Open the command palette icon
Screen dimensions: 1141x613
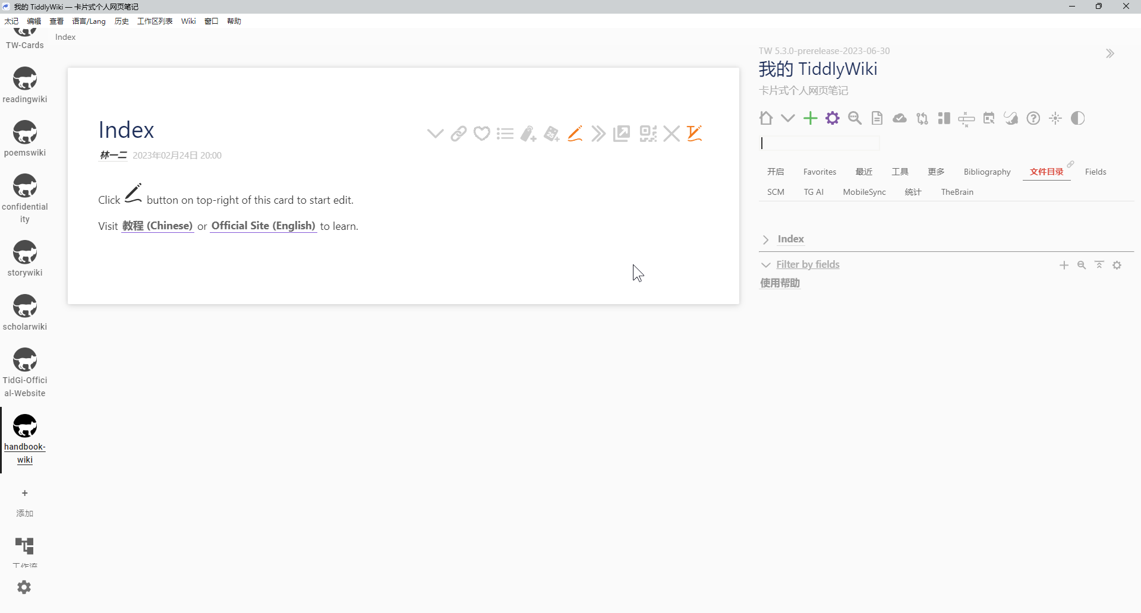click(x=967, y=119)
